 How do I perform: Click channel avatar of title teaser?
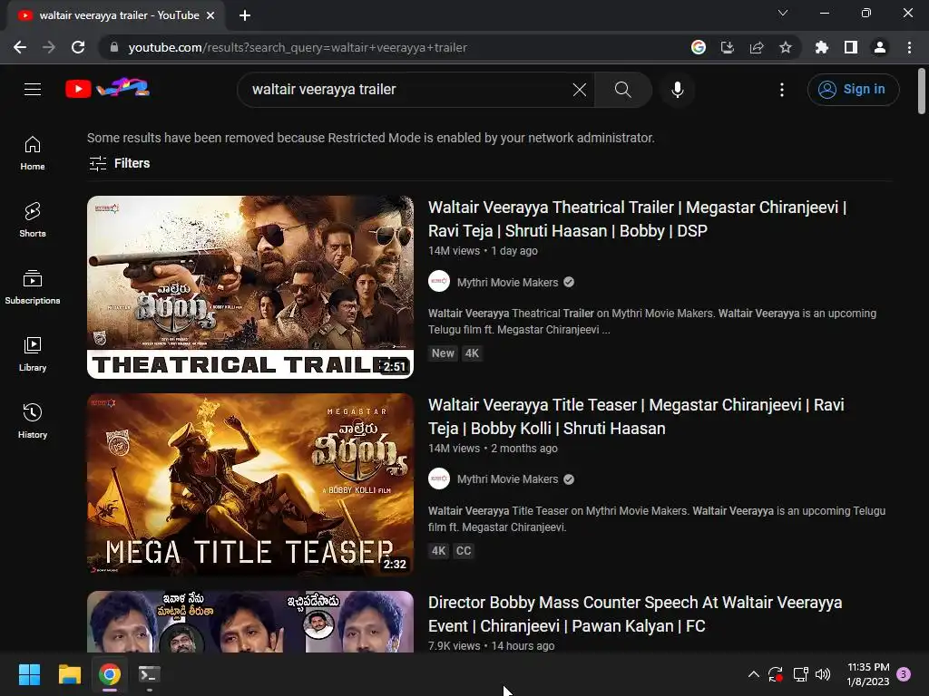click(439, 478)
